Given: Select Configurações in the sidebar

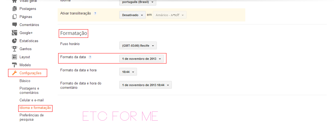Looking at the screenshot, I should tap(31, 73).
